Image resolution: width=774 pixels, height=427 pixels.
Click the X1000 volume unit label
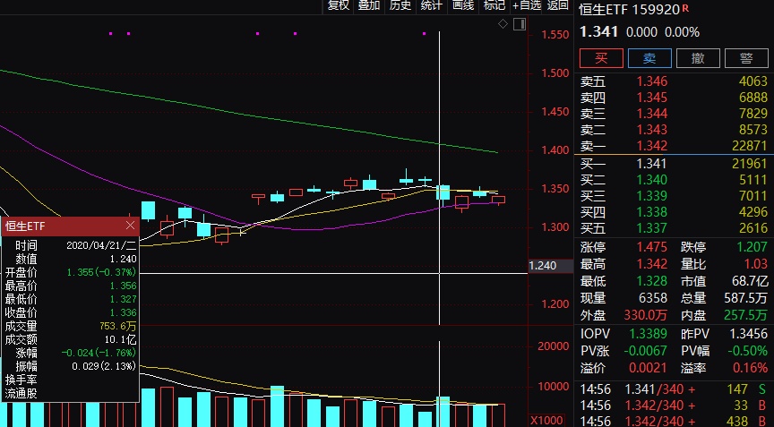click(x=547, y=421)
